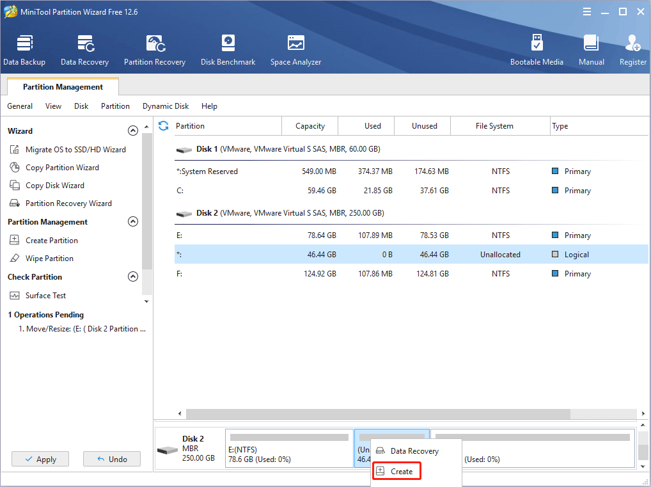Sort by the Type column header

[x=599, y=126]
